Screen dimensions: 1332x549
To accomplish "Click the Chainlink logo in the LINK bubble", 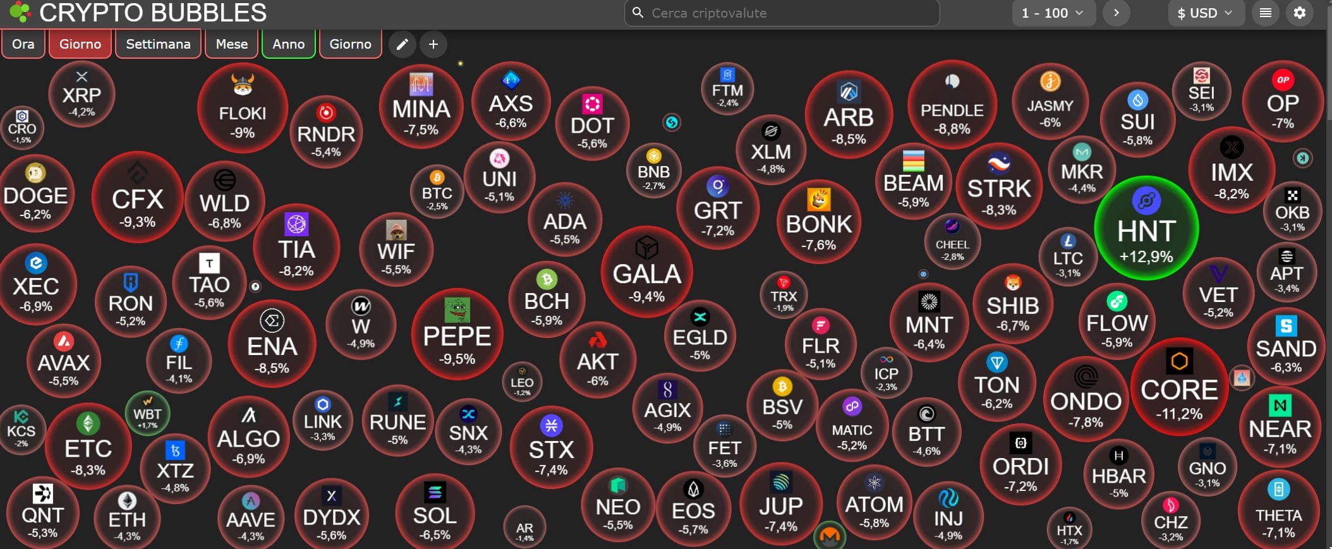I will click(x=323, y=404).
